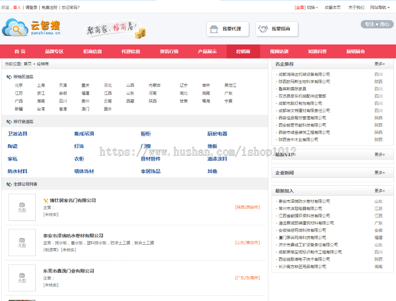Browse the 卫浴洁具 industry
The image size is (396, 301).
tap(18, 134)
